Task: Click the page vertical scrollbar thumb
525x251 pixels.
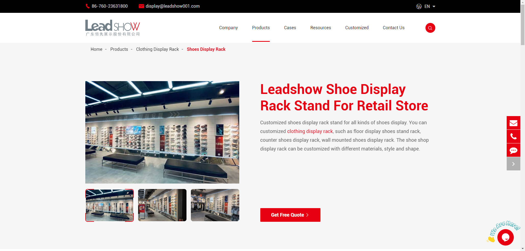Action: tap(523, 25)
